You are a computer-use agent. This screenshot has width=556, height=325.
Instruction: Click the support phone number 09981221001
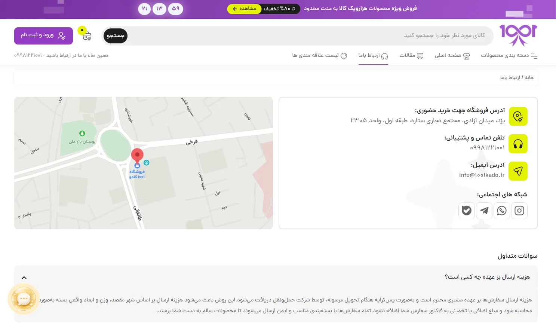[x=487, y=148]
